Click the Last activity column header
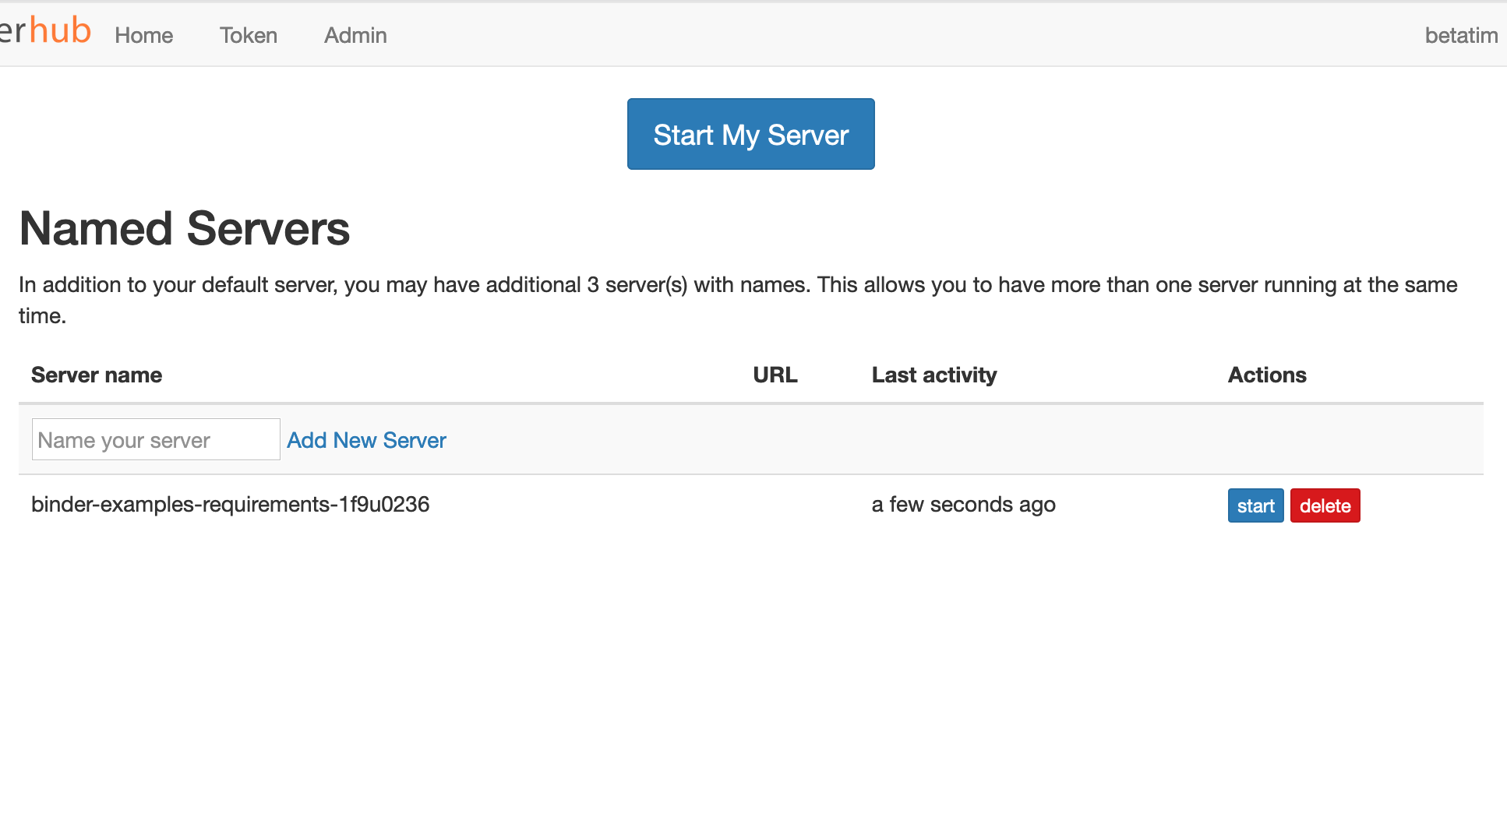 point(934,375)
